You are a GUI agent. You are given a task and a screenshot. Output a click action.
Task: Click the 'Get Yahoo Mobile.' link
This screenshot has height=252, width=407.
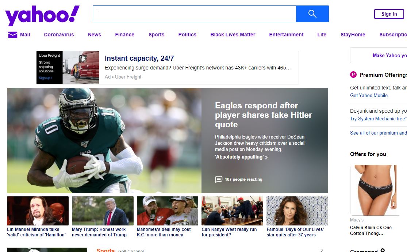[x=369, y=95]
